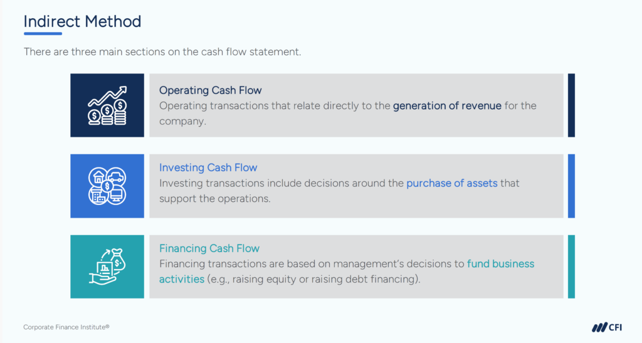Click the 'three main sections' intro sentence

point(162,51)
